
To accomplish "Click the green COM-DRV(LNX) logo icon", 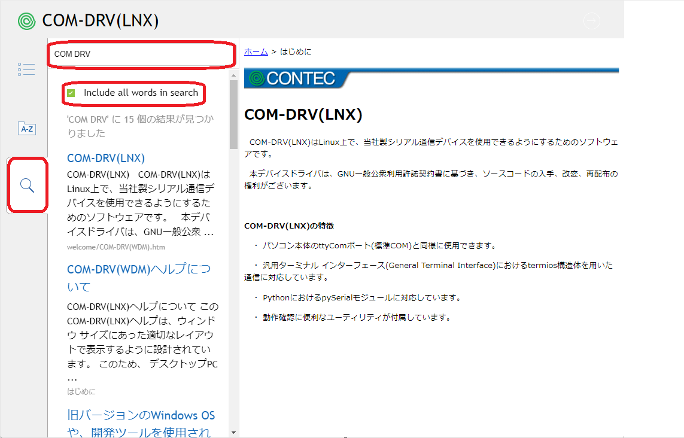I will [x=26, y=21].
